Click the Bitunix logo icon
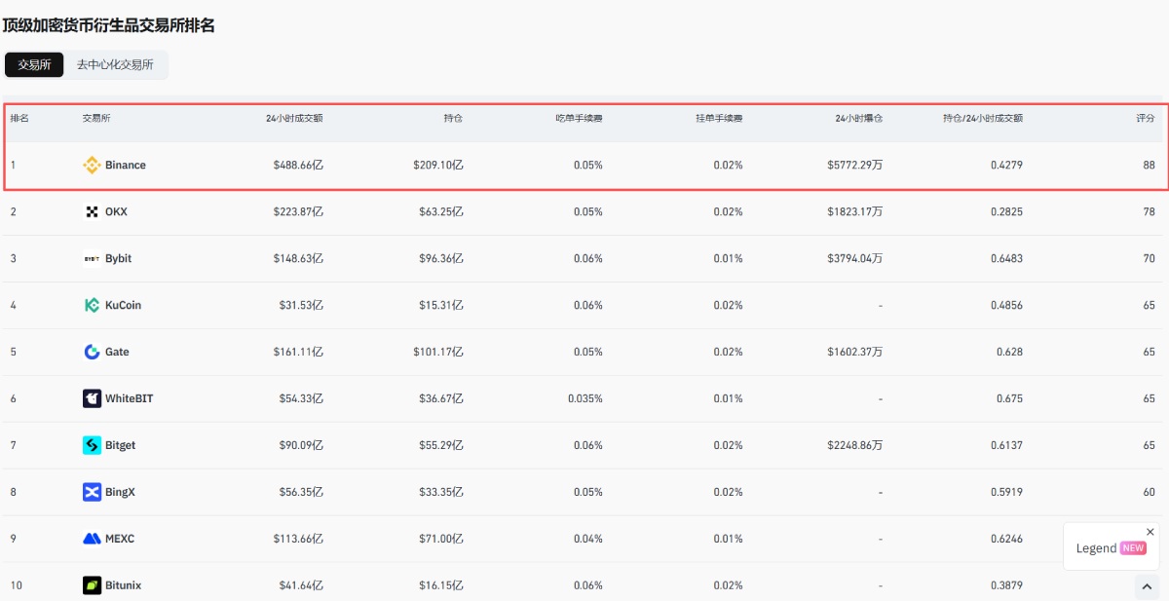 tap(92, 586)
